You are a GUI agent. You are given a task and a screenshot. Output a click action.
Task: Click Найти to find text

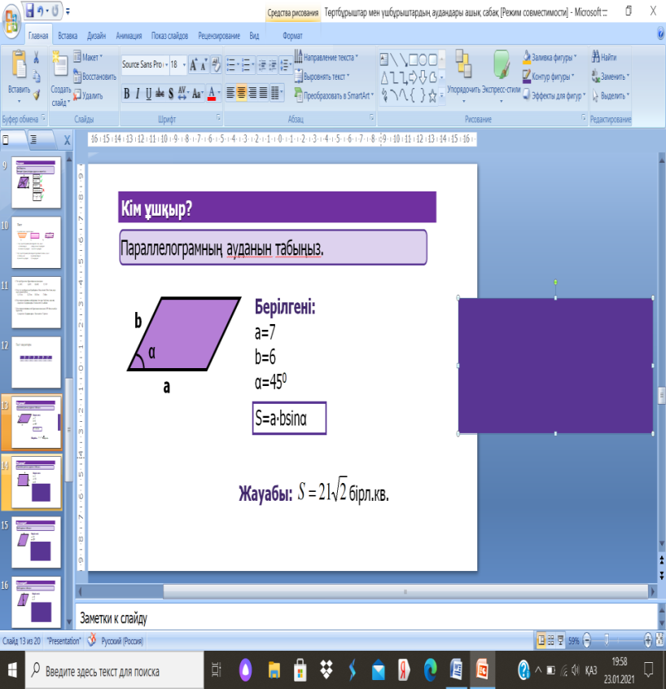click(604, 57)
